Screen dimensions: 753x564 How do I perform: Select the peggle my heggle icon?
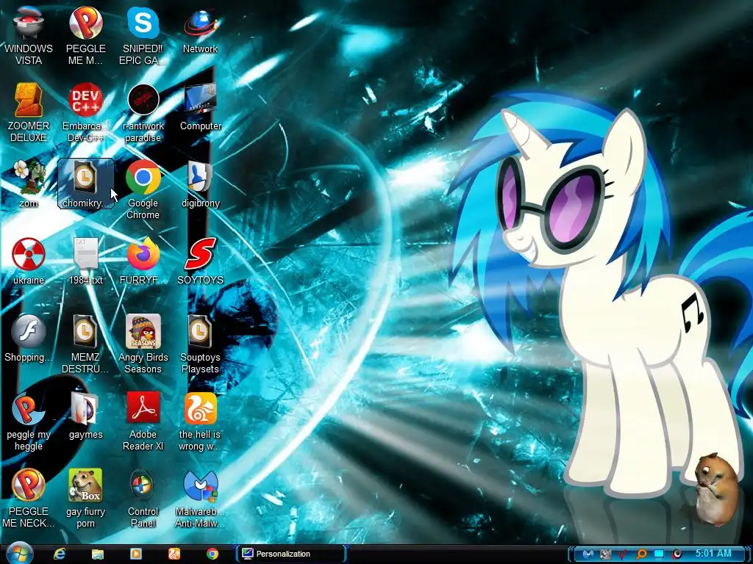pyautogui.click(x=29, y=421)
